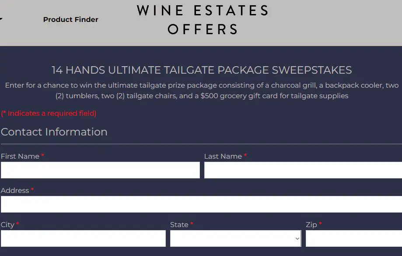Expand the caret left of Product Finder

(1, 19)
